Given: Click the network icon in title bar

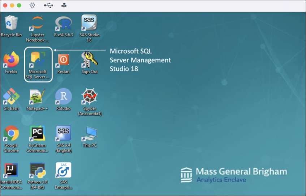Looking at the screenshot, I should click(x=64, y=5).
